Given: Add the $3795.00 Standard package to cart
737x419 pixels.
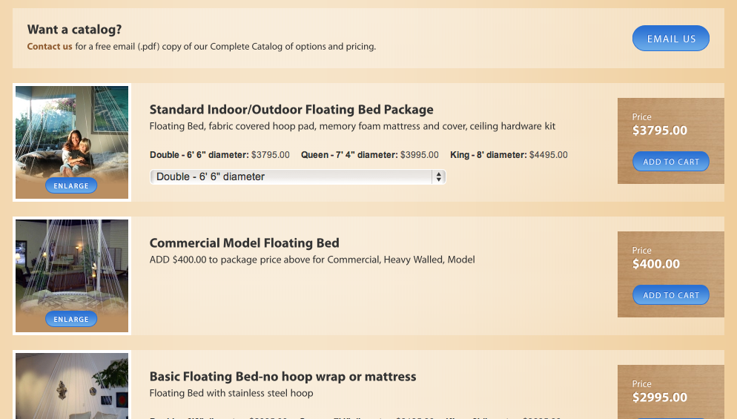Looking at the screenshot, I should click(671, 162).
